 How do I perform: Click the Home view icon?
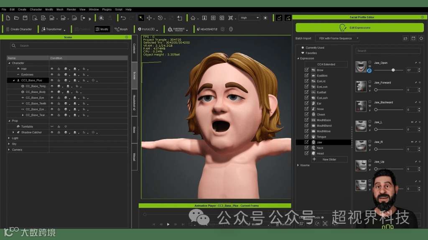pyautogui.click(x=193, y=18)
